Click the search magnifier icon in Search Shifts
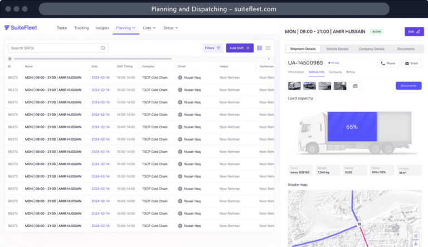Screen dimensions: 428x247 pyautogui.click(x=103, y=49)
